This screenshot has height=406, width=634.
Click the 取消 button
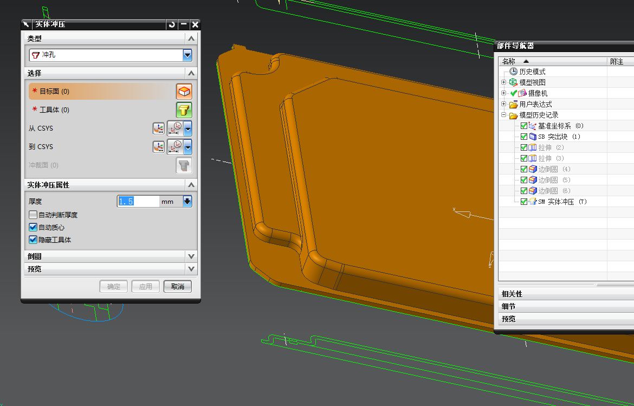coord(178,286)
